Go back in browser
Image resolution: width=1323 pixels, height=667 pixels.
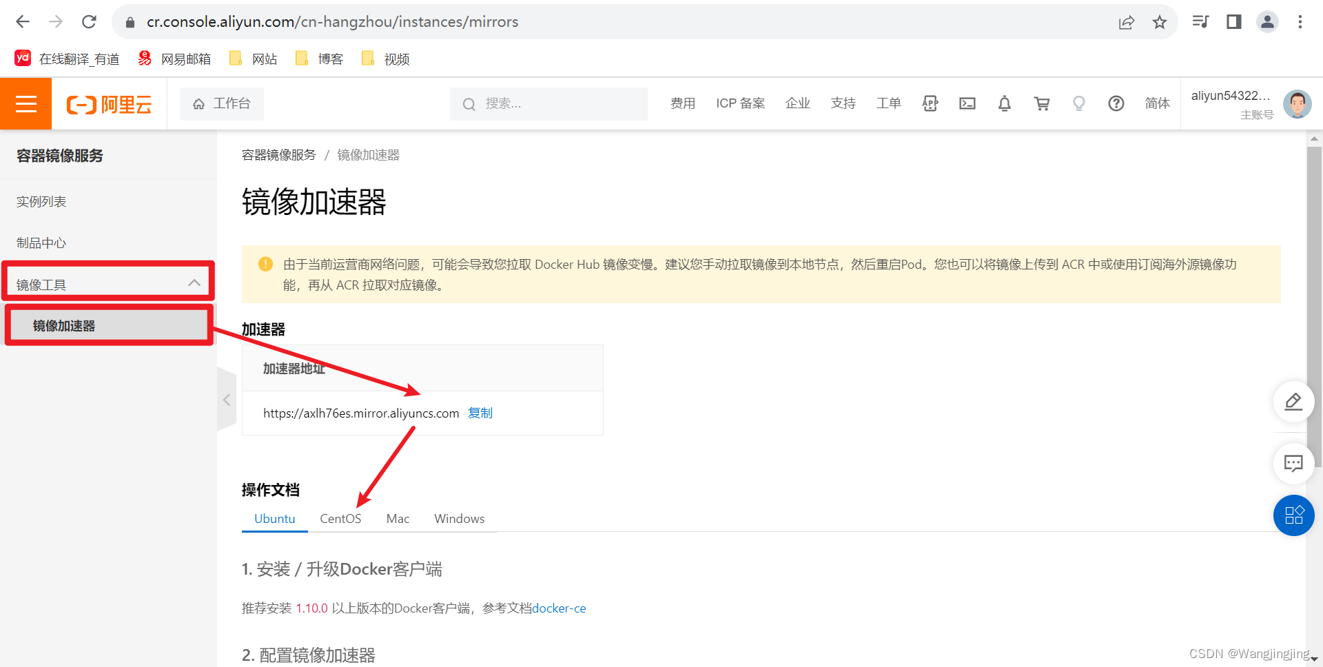[23, 22]
